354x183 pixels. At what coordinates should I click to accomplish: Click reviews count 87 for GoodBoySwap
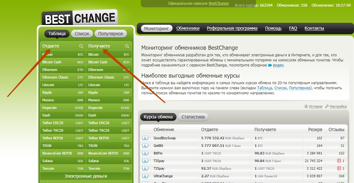(x=342, y=138)
